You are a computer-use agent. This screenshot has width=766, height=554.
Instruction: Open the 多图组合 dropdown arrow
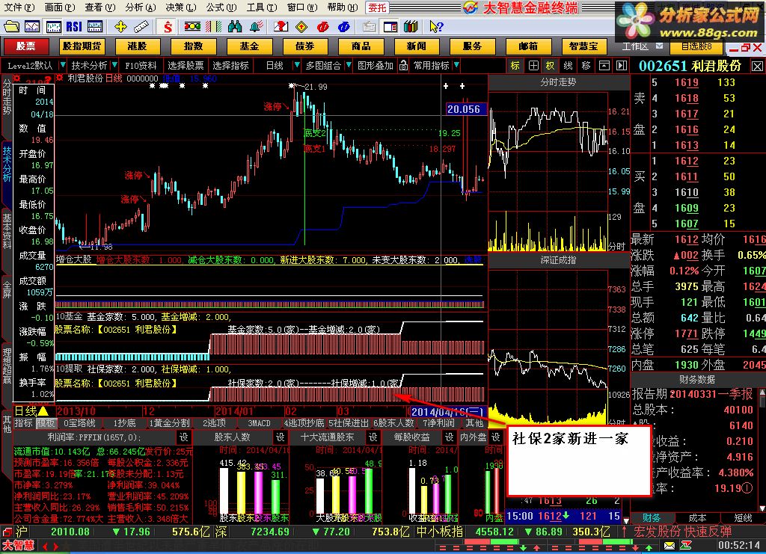349,65
